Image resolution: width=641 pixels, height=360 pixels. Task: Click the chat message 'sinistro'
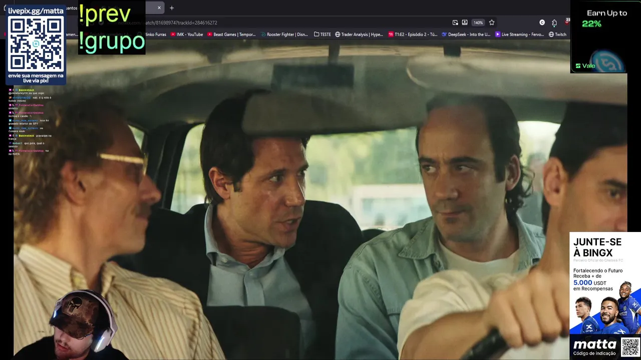point(13,108)
